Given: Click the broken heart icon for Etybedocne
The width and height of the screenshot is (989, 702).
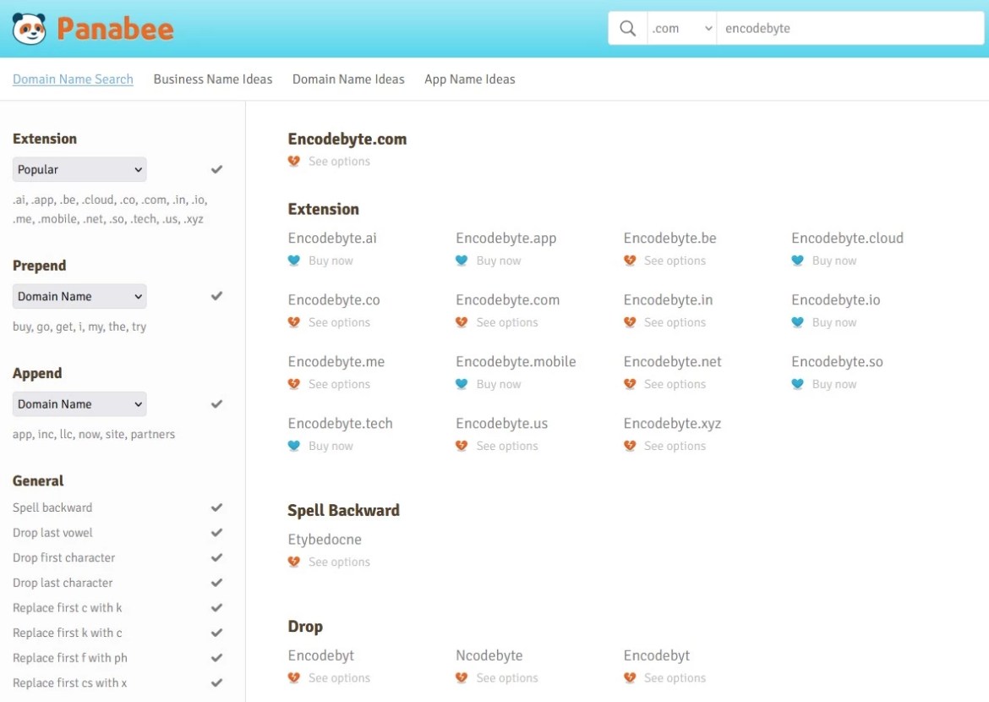Looking at the screenshot, I should click(294, 562).
